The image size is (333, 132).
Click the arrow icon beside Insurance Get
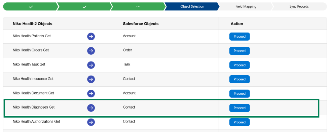[91, 79]
